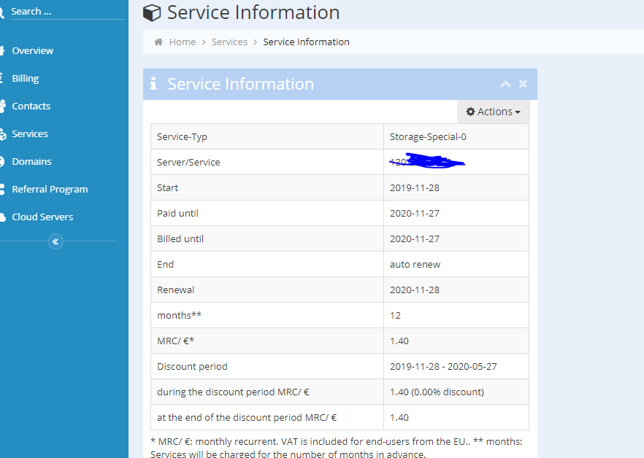Click the Contacts people icon
Viewport: 644px width, 458px height.
pyautogui.click(x=3, y=106)
